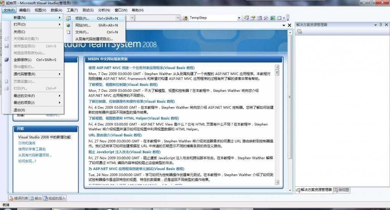
Task: Open the 工具(T) menu
Action: pyautogui.click(x=72, y=10)
